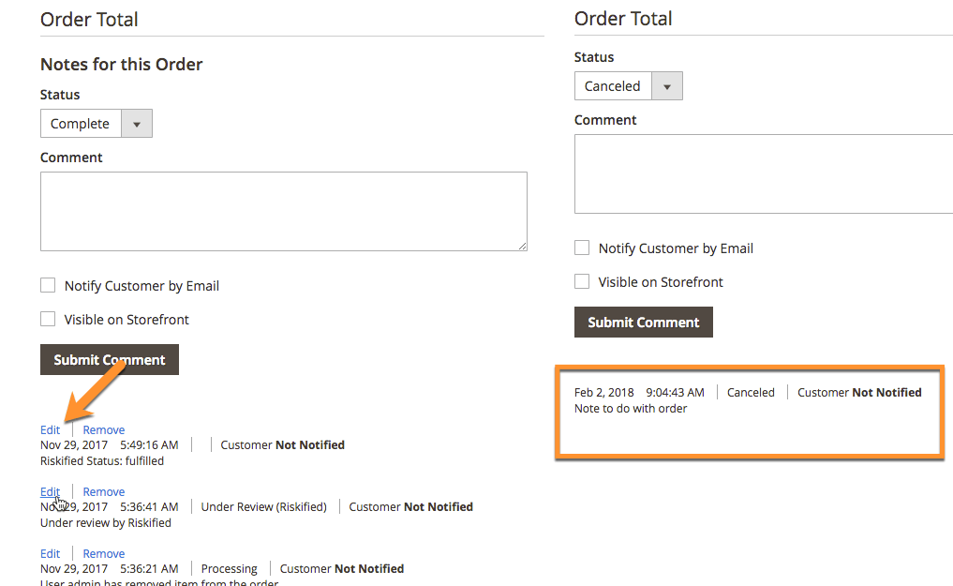
Task: Select the Note to do with order entry
Action: coord(631,409)
